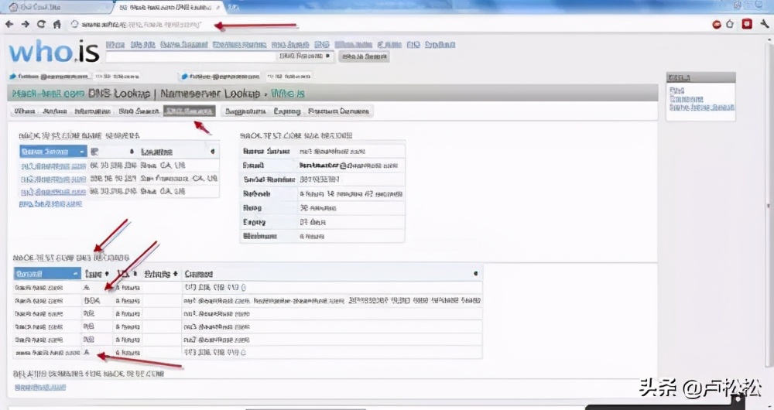This screenshot has width=774, height=410.
Task: Sort name servers by the IP column
Action: coord(112,152)
